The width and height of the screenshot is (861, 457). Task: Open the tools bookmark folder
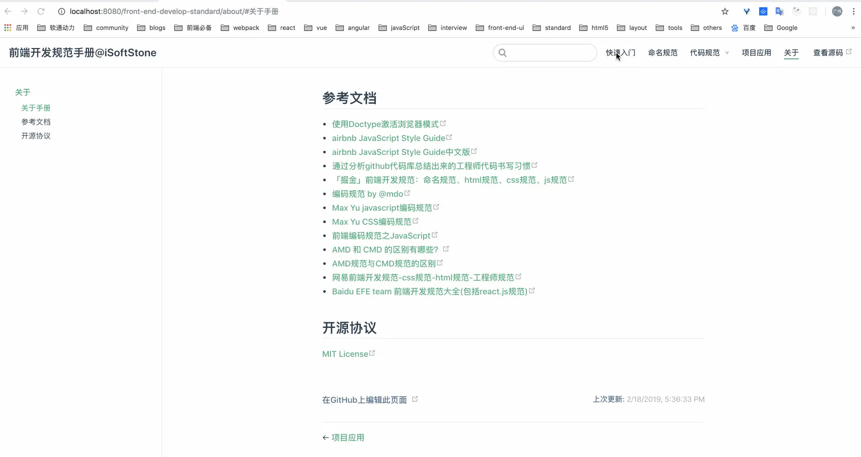pos(669,28)
